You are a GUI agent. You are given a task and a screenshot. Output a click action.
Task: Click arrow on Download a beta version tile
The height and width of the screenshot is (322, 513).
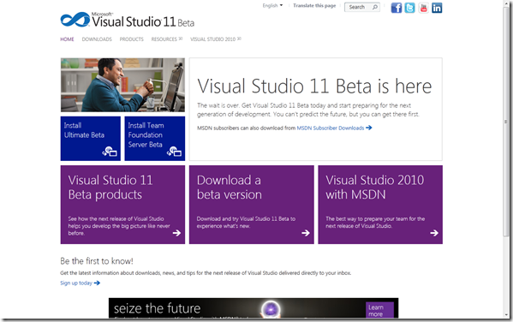[306, 233]
